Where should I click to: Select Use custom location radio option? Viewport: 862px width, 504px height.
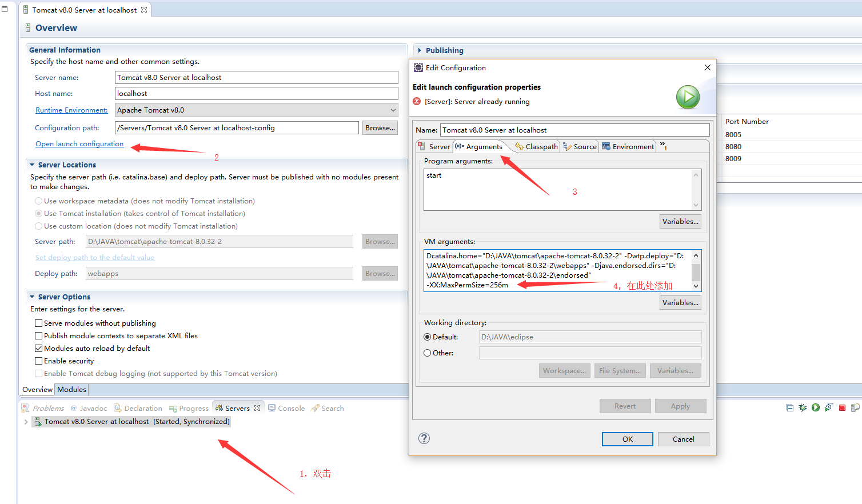coord(38,226)
